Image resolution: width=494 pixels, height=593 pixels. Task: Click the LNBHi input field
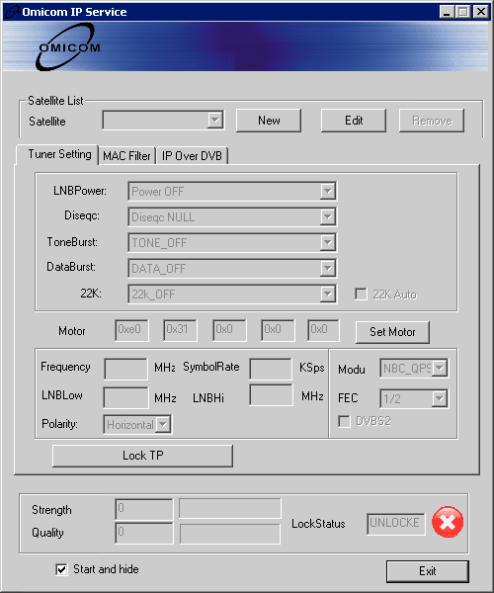(271, 394)
